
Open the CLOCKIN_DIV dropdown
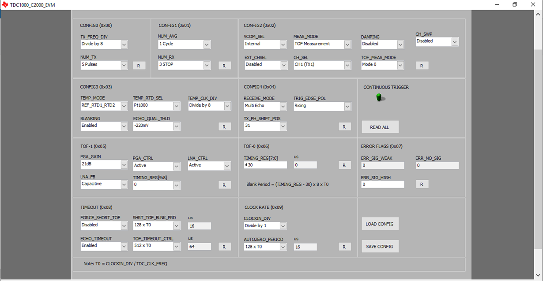tap(266, 226)
